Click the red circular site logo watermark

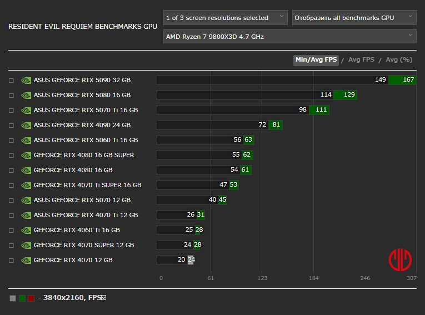[x=399, y=259]
